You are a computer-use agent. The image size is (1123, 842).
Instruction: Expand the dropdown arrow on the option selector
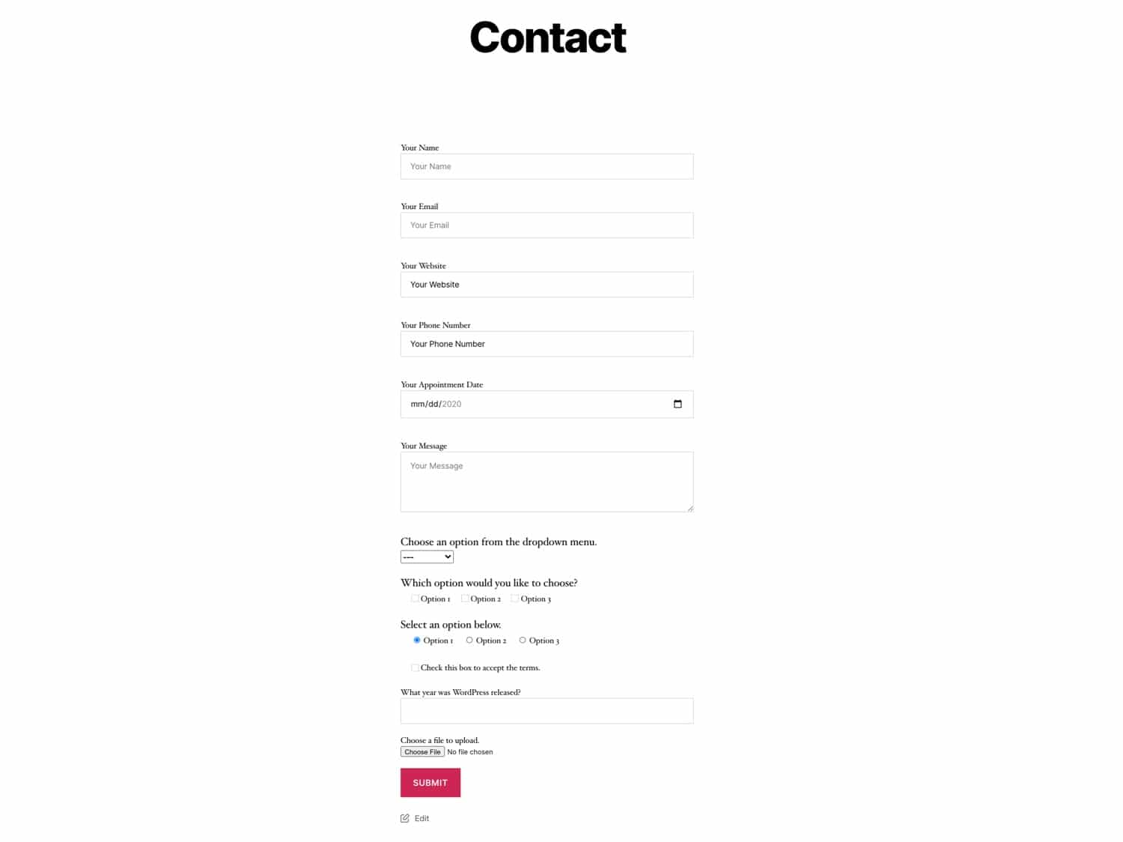click(x=447, y=557)
